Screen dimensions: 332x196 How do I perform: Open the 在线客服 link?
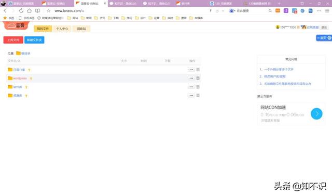312,28
